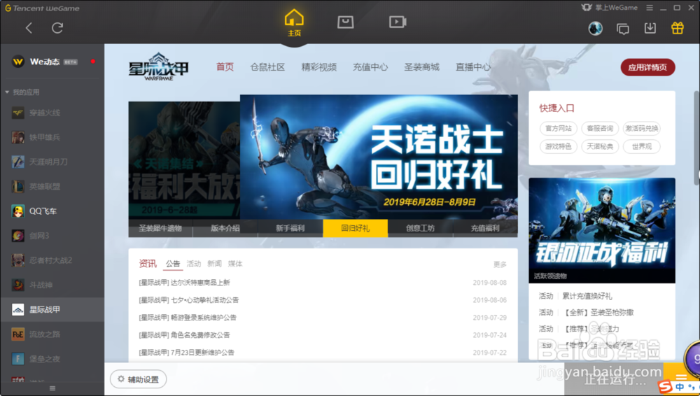The image size is (700, 396).
Task: Select 天涯明月刀 in the app list
Action: click(x=52, y=162)
